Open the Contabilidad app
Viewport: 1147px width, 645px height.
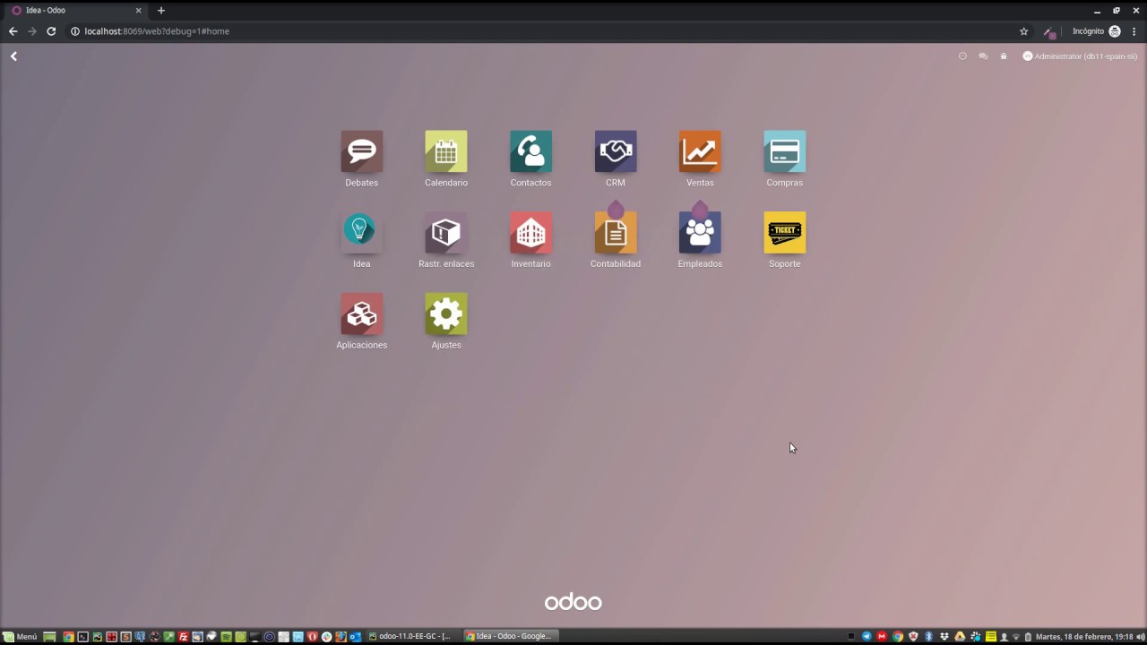click(616, 240)
